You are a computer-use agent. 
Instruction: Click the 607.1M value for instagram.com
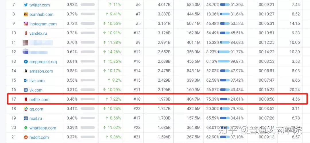(x=193, y=23)
